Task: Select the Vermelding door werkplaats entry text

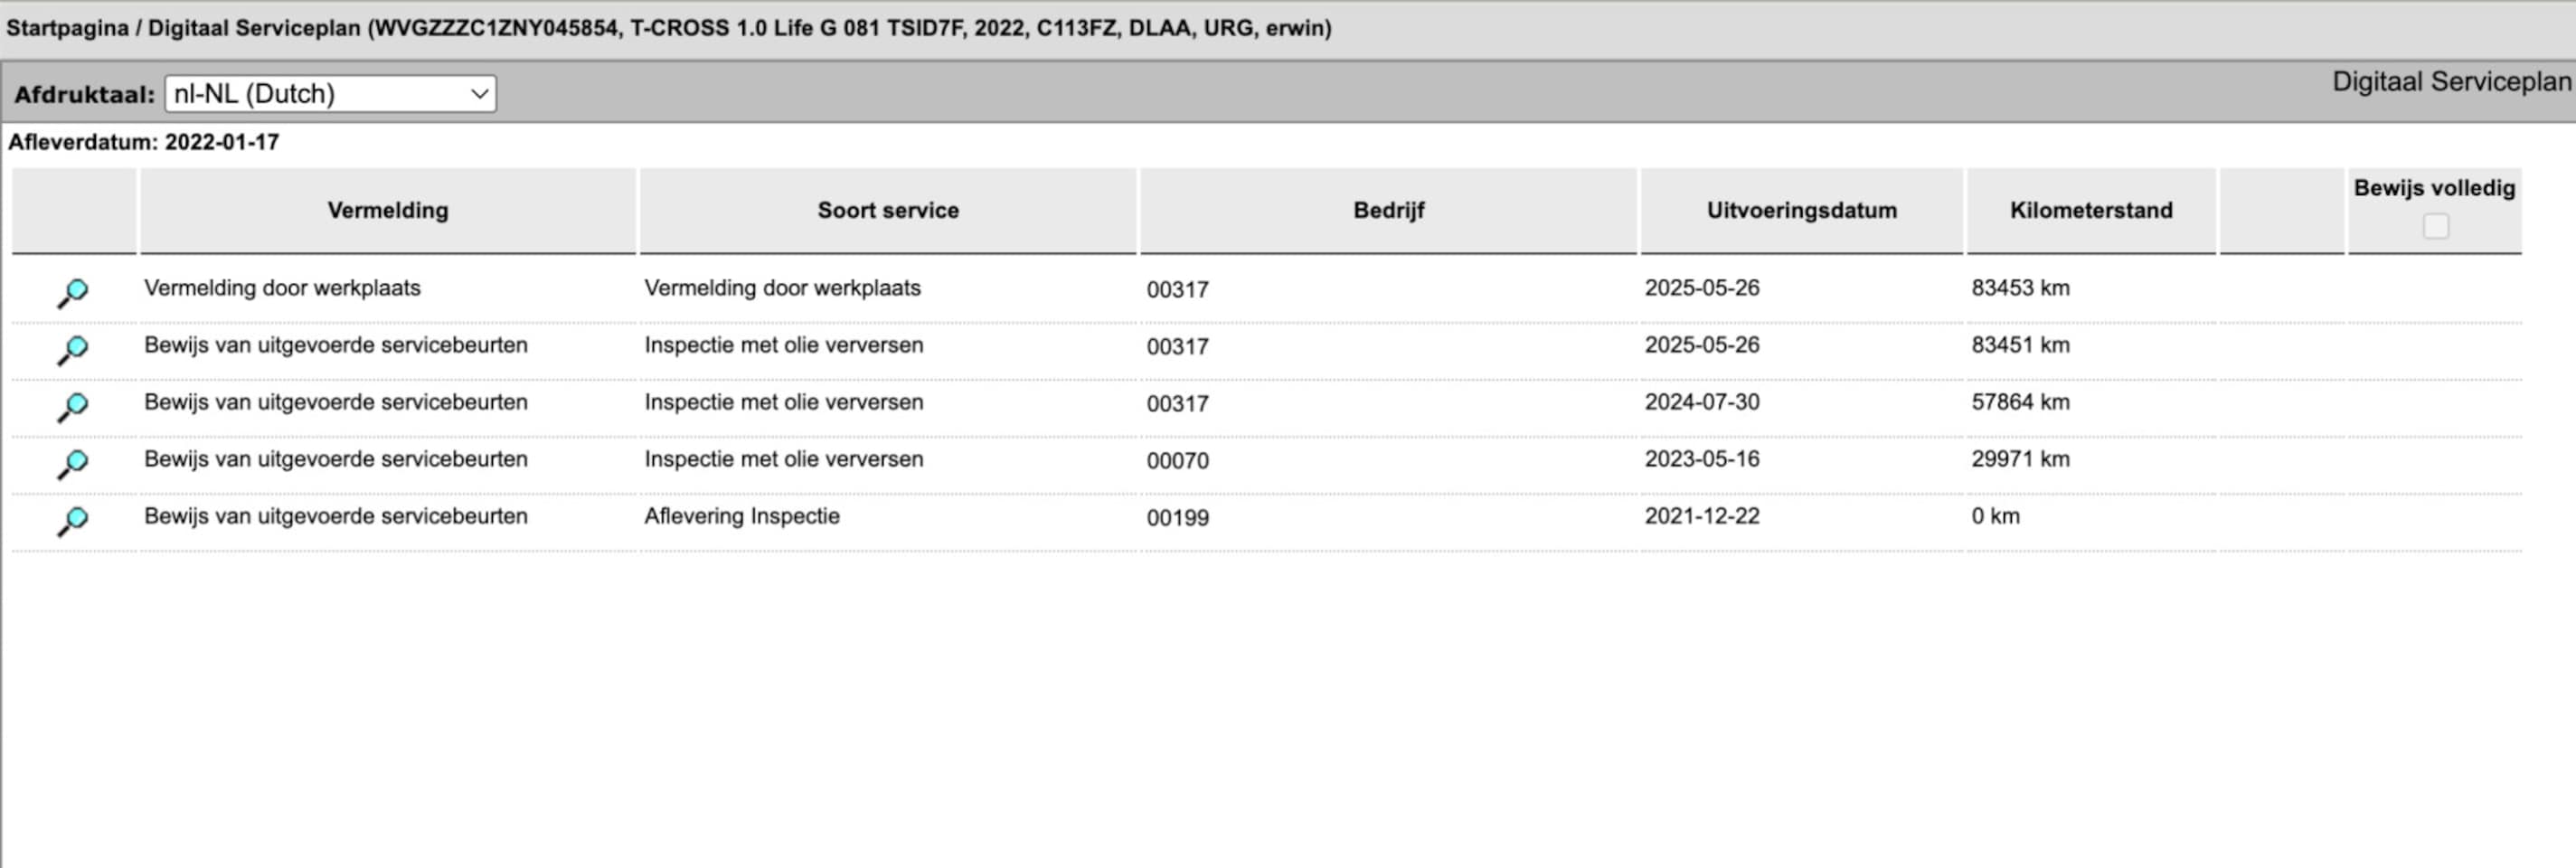Action: pyautogui.click(x=282, y=288)
